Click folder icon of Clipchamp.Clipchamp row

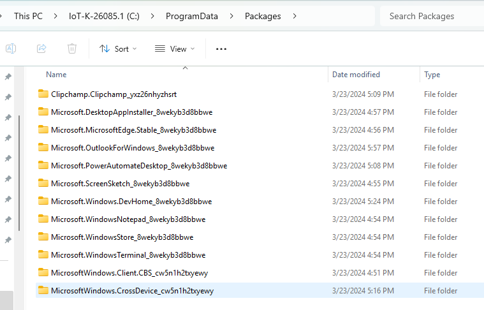coord(43,94)
